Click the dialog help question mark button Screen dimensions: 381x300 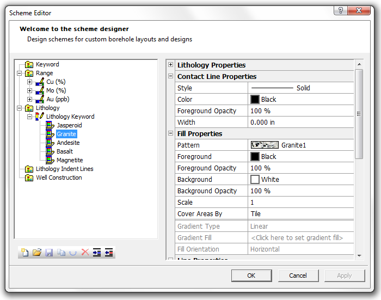340,11
